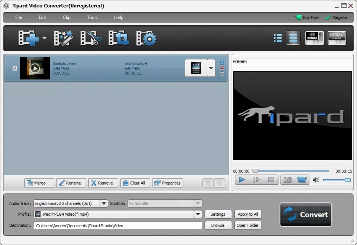Expand the Profile dropdown arrow
This screenshot has height=245, width=357.
(x=198, y=214)
